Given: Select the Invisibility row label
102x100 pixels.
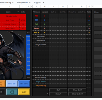Looking at the screenshot, I should (41, 37).
